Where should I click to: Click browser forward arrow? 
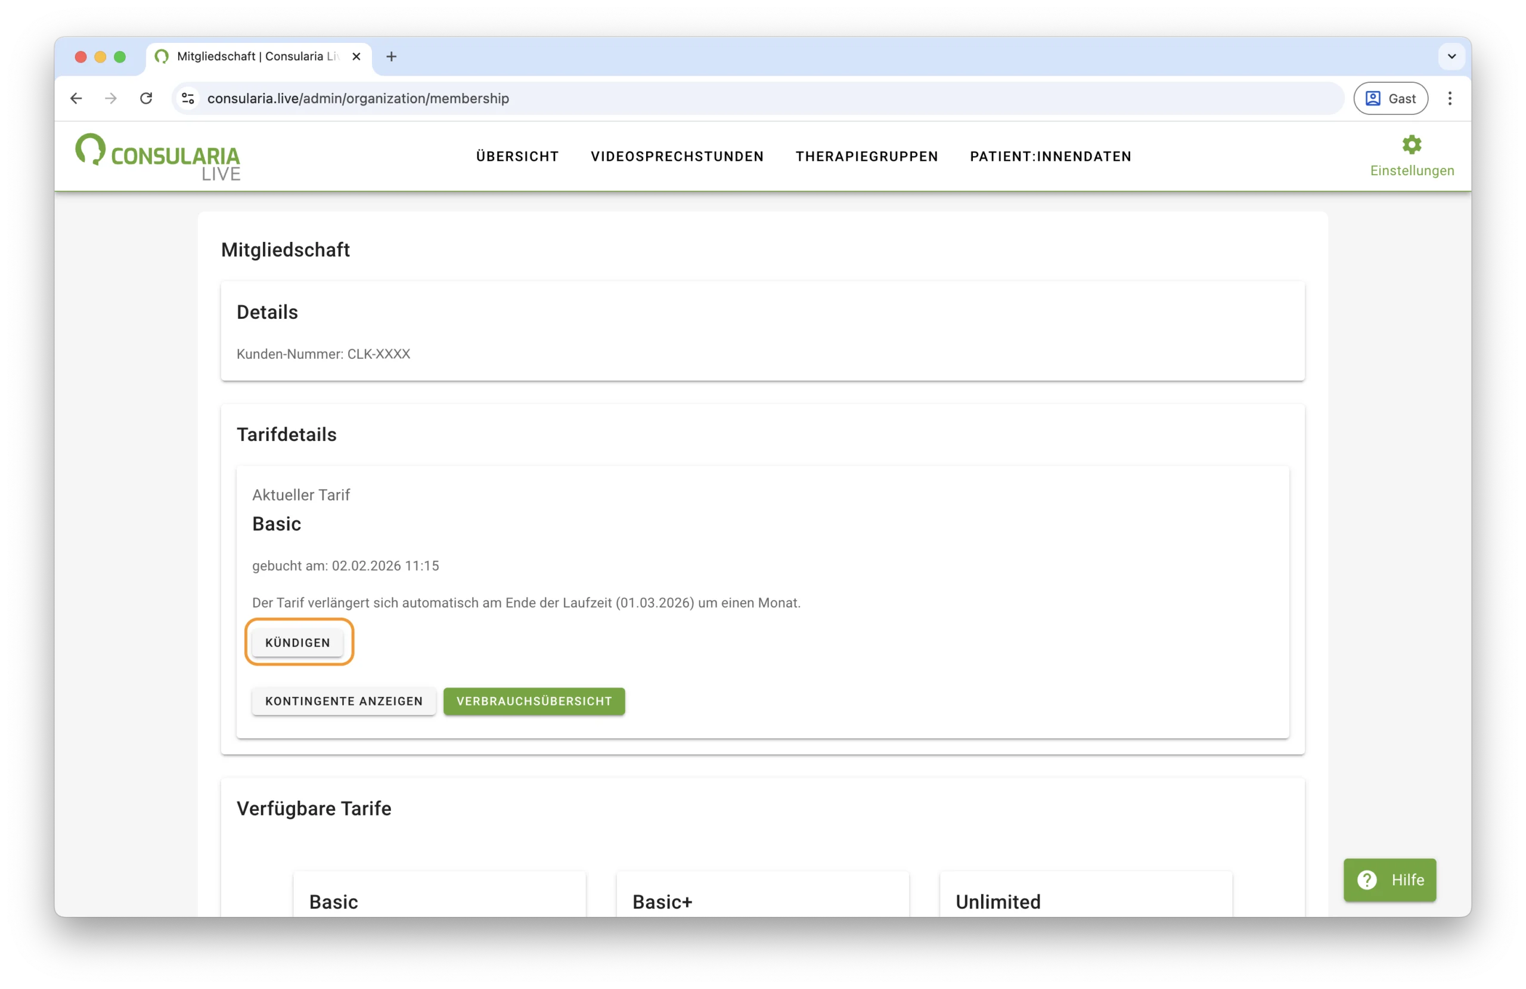click(x=111, y=98)
